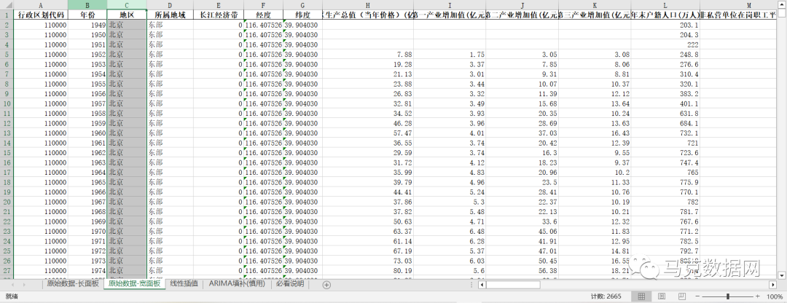Viewport: 787px width, 303px height.
Task: Click cell with value 45.06
Action: click(x=522, y=232)
